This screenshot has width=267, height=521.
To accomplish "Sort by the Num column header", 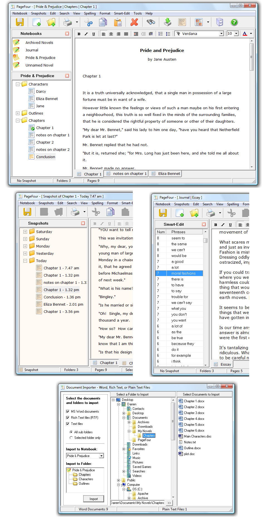I will pyautogui.click(x=161, y=232).
